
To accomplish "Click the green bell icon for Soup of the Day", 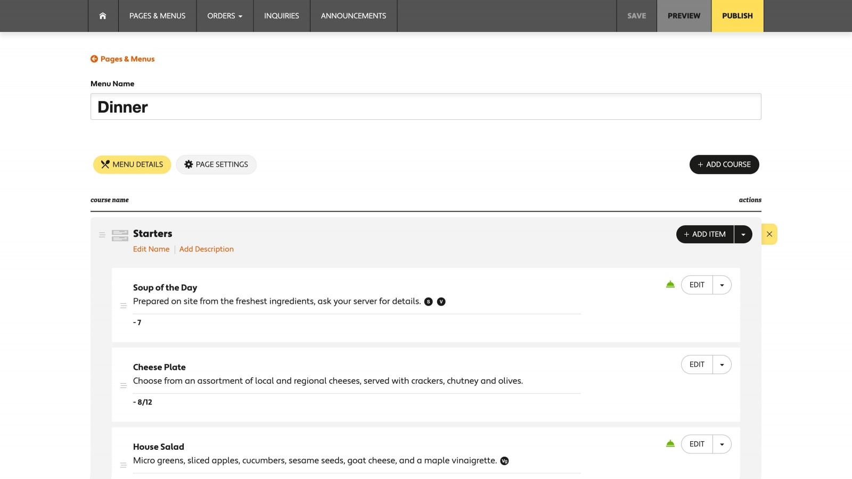I will (670, 285).
